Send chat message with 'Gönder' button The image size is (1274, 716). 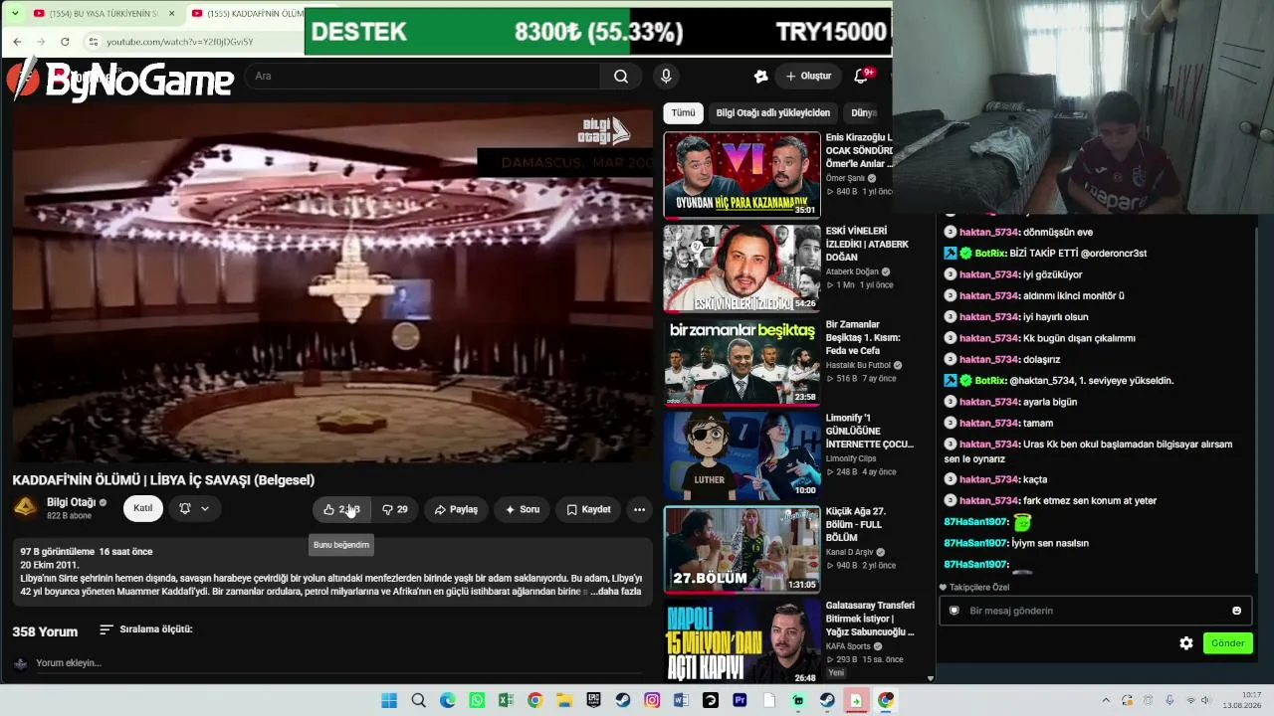(x=1227, y=643)
